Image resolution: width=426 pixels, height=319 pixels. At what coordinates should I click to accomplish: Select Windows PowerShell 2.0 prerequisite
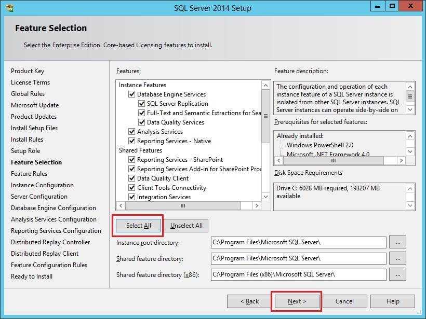(320, 145)
